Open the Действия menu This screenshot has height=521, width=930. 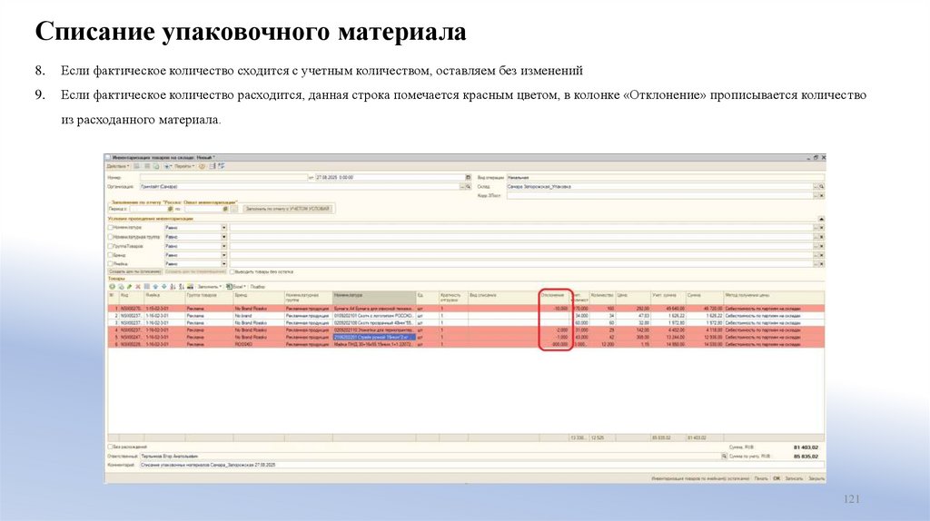pos(117,166)
